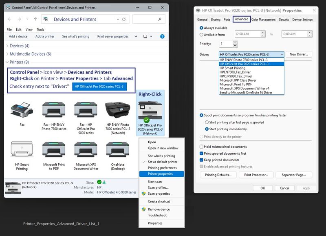Choose Microsoft Print To PDF in driver list

point(237,85)
